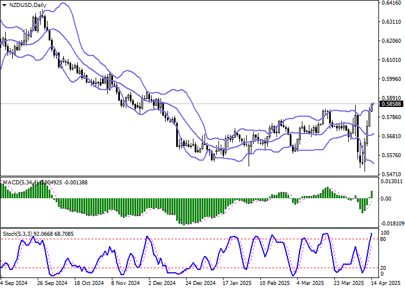Click the Stoch(5,3,3) indicator label
This screenshot has height=289, width=405.
(17, 233)
